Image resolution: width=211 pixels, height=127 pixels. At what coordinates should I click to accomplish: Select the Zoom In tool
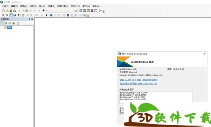[3, 15]
